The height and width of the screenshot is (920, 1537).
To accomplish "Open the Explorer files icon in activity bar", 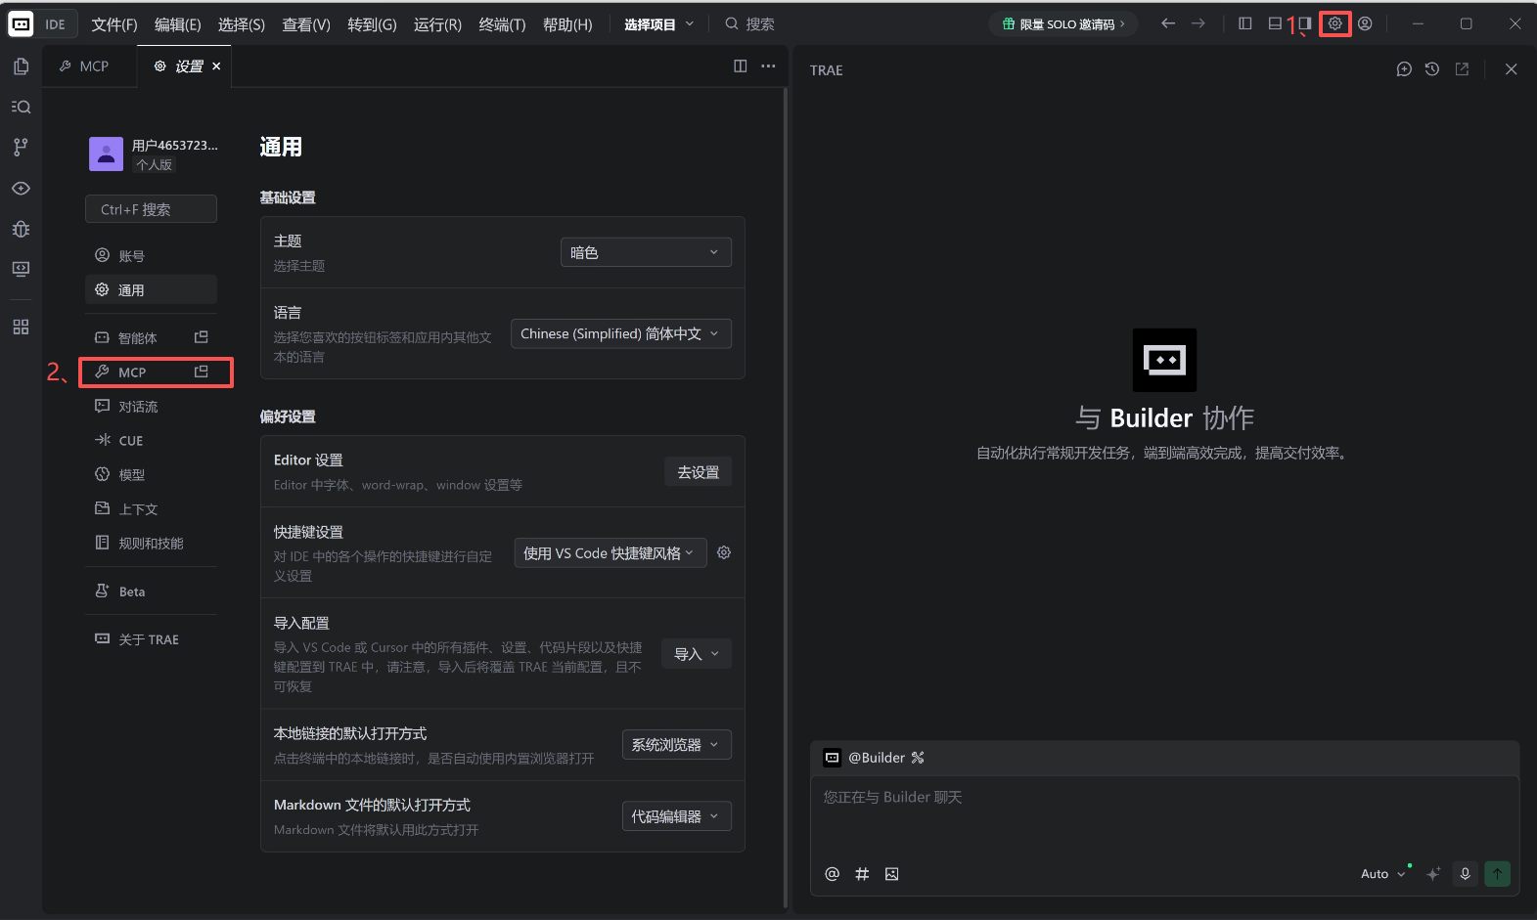I will (x=21, y=66).
